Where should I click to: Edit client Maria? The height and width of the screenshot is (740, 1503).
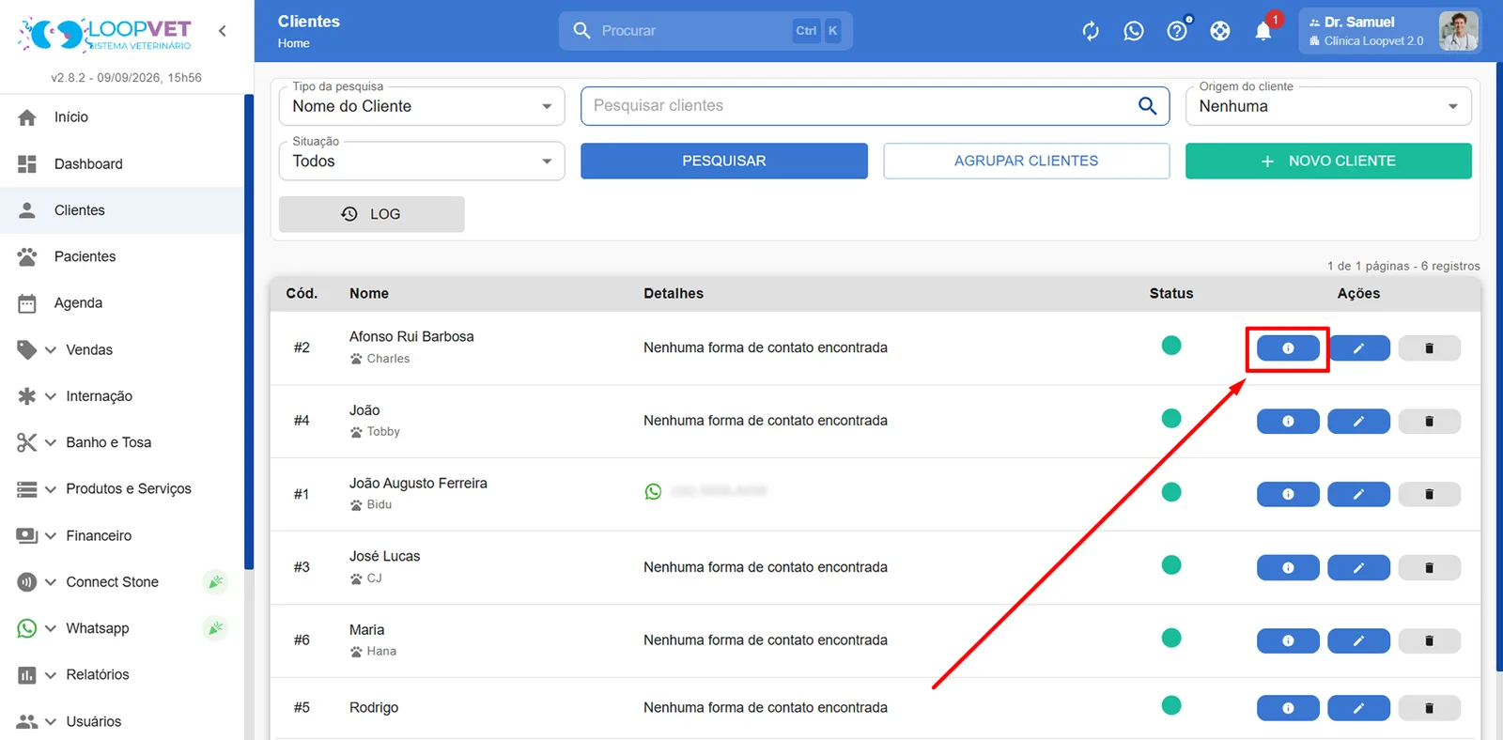tap(1358, 640)
